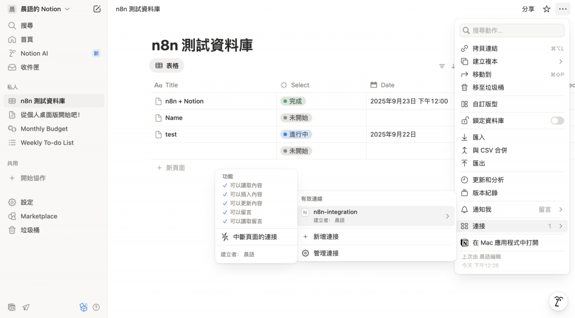Toggle the lock database (鎖定資料庫) switch

point(558,121)
